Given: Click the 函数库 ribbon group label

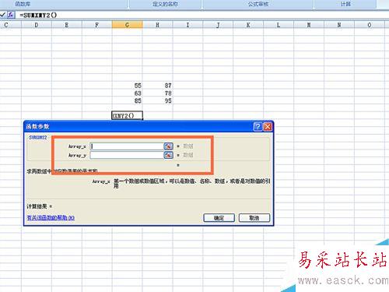Looking at the screenshot, I should pyautogui.click(x=23, y=4).
